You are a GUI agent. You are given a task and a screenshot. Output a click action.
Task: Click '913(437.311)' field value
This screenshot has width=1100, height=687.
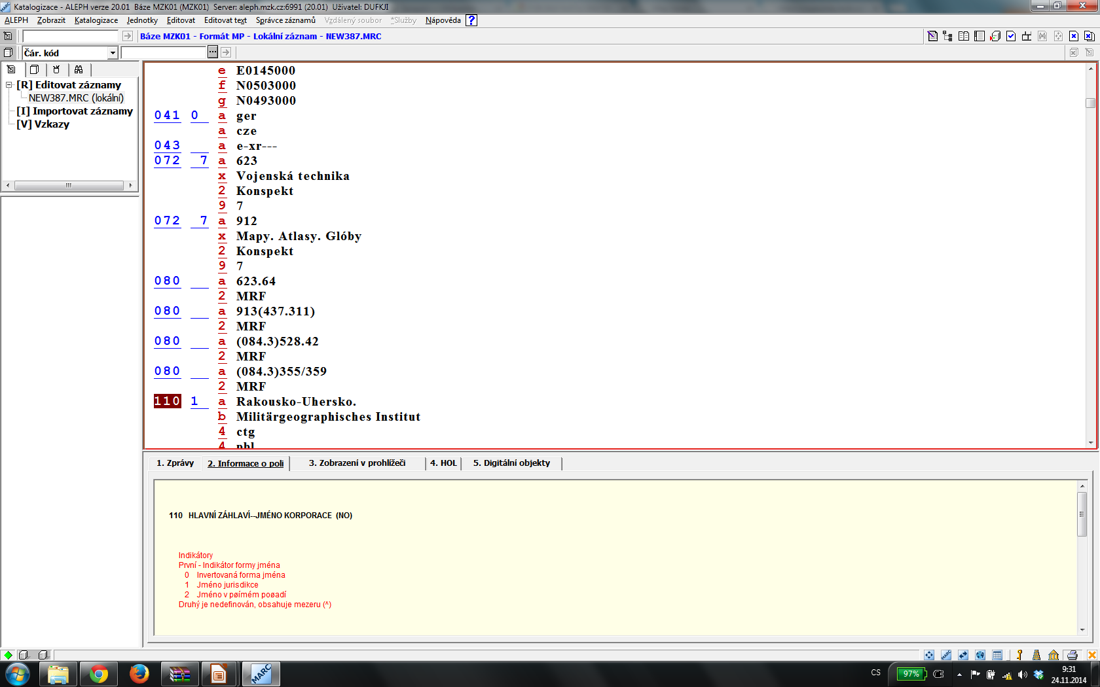276,311
